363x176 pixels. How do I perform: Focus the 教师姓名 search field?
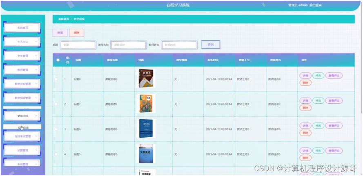click(179, 45)
